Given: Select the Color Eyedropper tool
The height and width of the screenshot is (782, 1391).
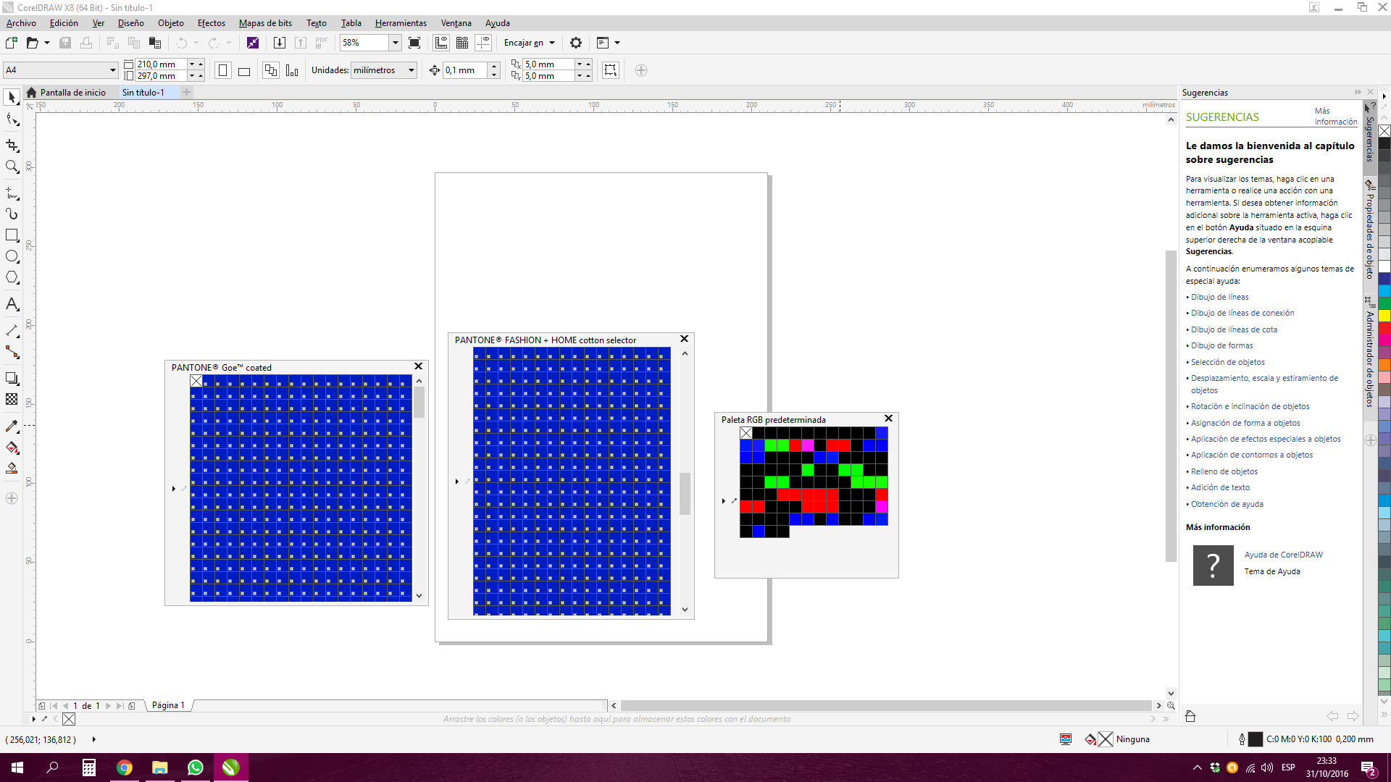Looking at the screenshot, I should tap(12, 426).
